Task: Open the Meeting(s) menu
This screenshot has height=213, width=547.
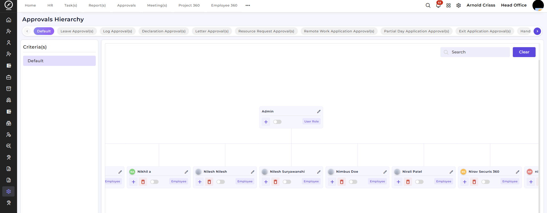Action: 157,5
